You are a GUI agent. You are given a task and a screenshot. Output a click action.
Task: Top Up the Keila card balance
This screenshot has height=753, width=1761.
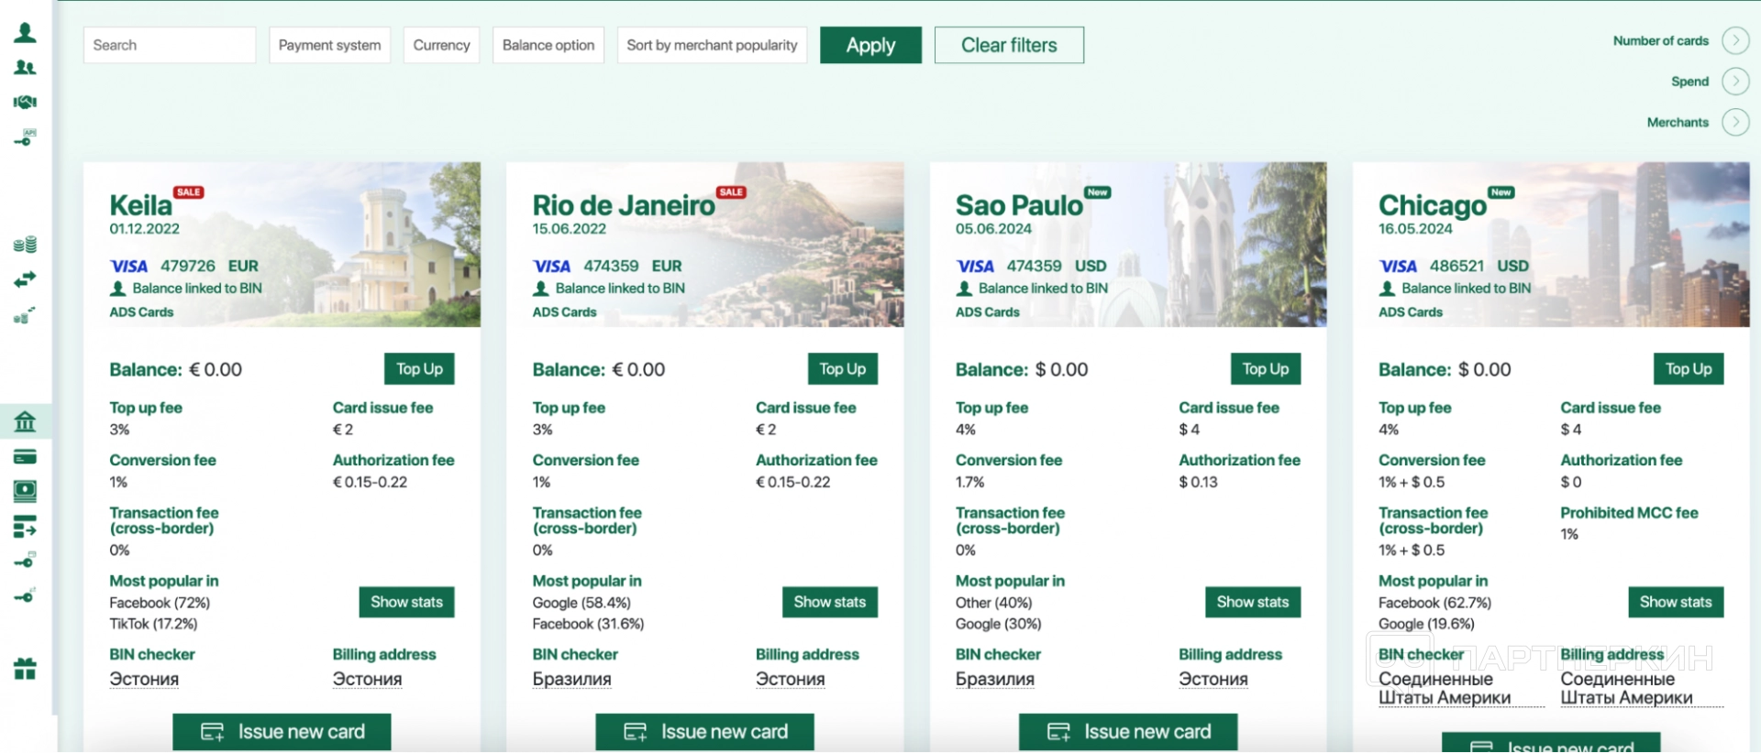click(419, 369)
